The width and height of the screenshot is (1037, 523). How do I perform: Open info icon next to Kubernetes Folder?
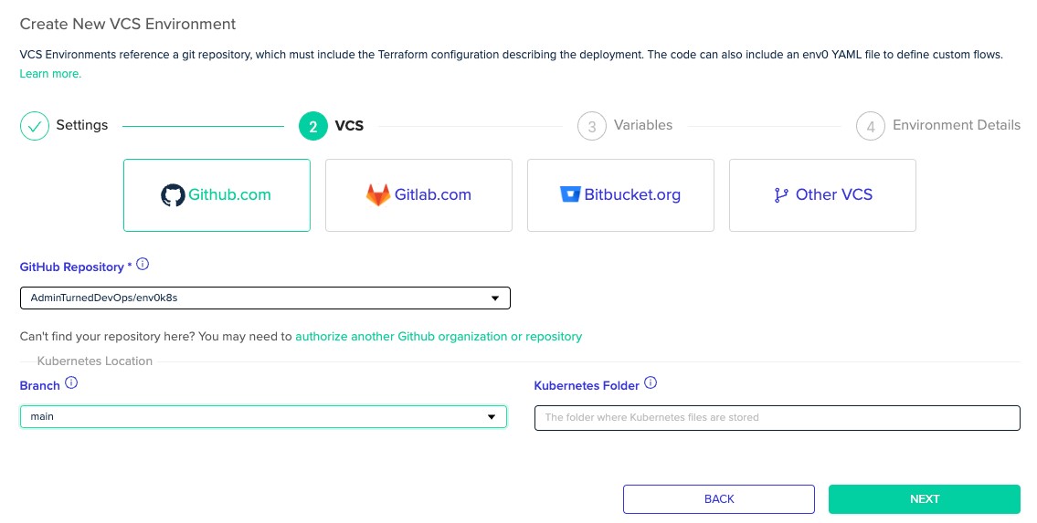tap(651, 382)
